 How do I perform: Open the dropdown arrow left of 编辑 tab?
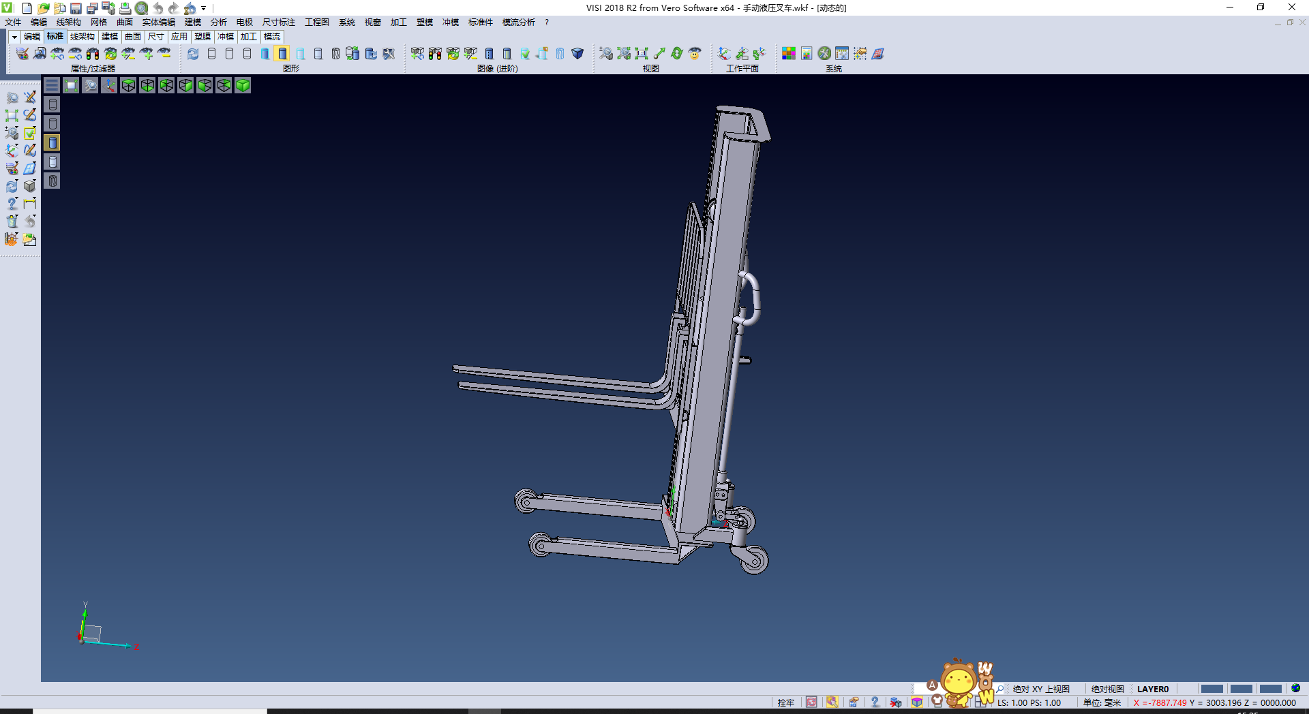click(14, 37)
